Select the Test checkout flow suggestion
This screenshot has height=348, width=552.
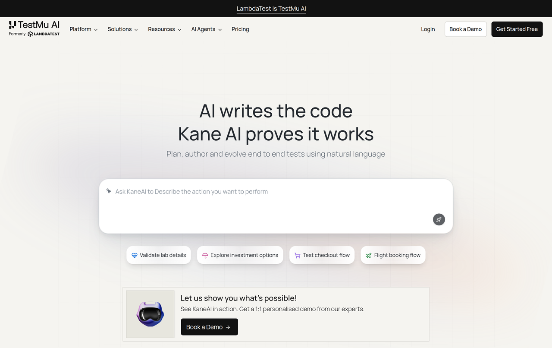click(322, 255)
